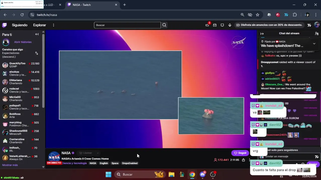321x180 pixels.
Task: Open the Abrir historias link
Action: point(23,42)
